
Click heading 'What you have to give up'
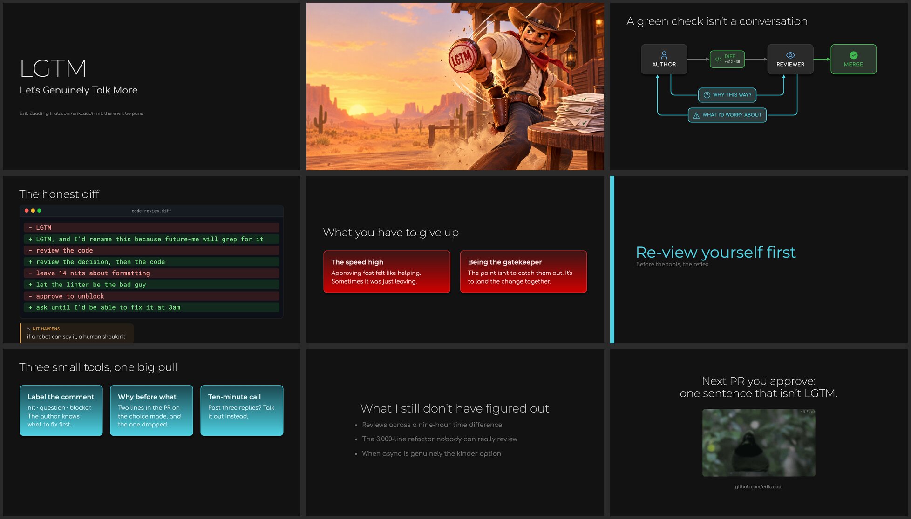[x=391, y=232]
